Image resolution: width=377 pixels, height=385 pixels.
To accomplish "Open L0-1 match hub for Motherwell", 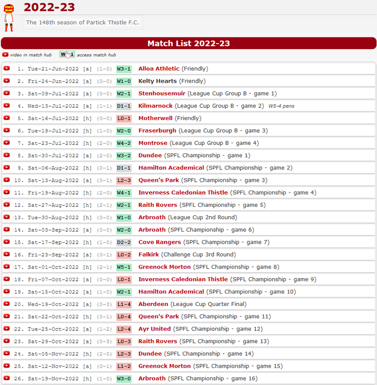I will click(x=124, y=119).
